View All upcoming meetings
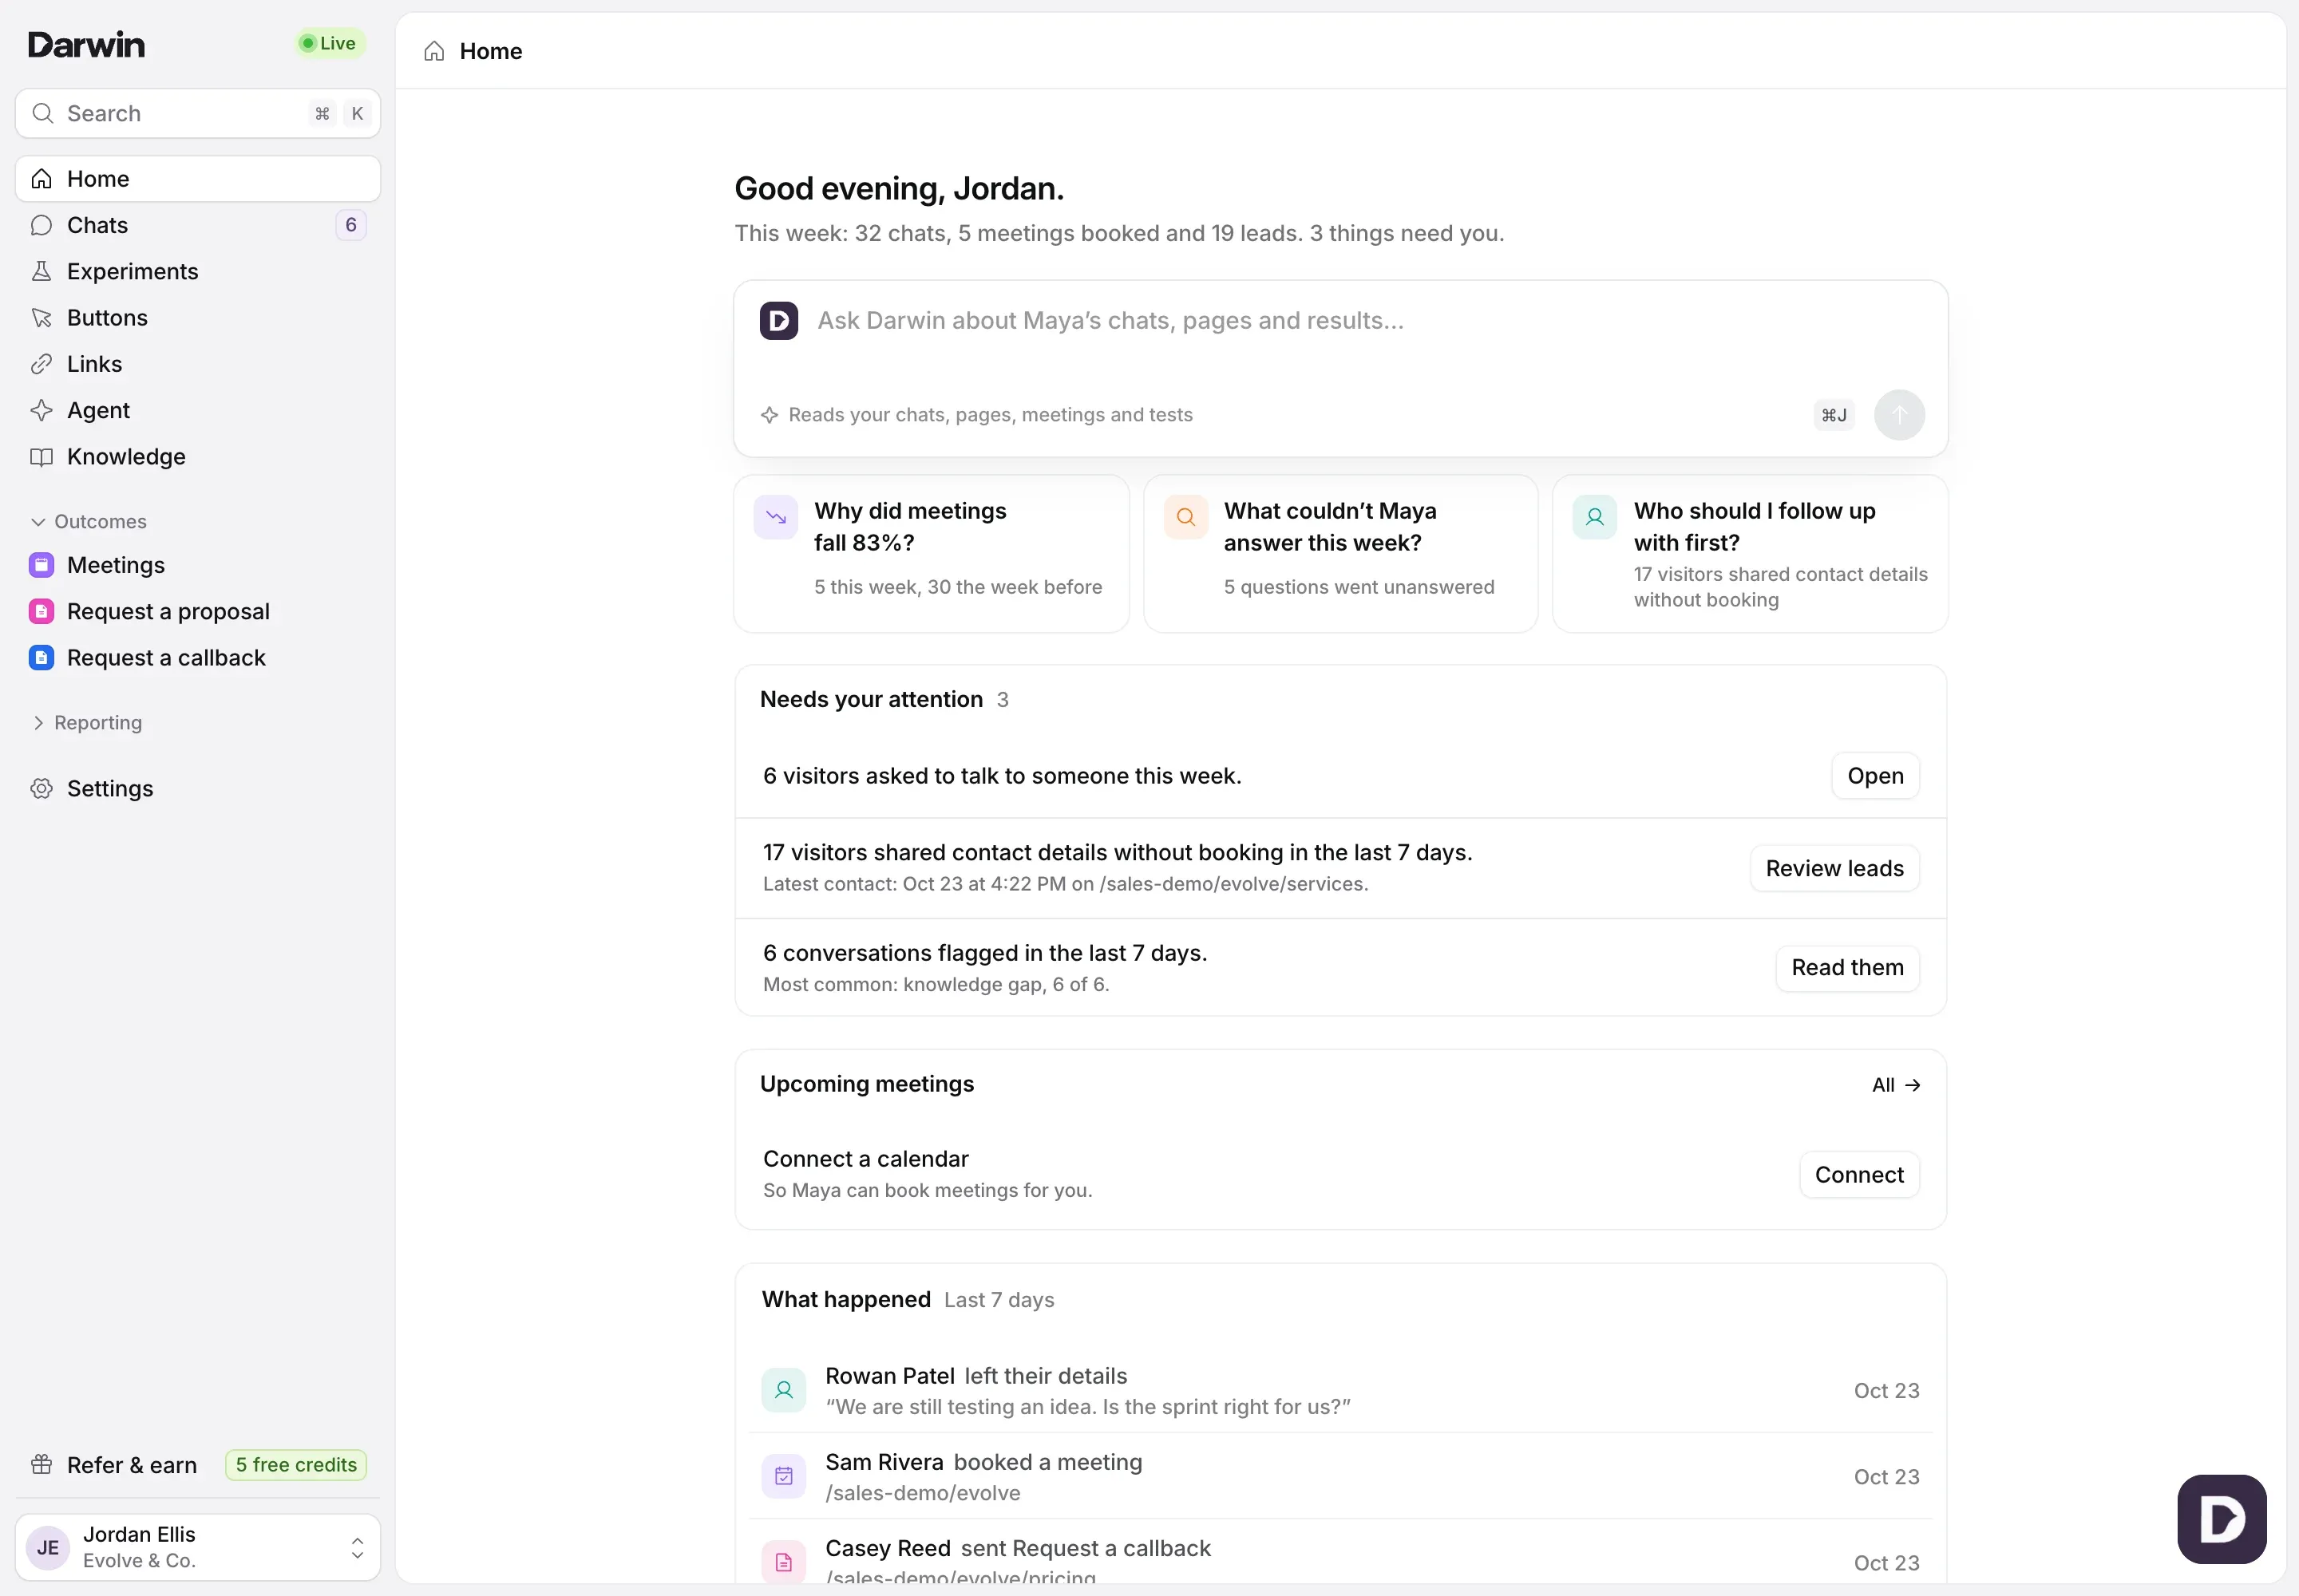The image size is (2299, 1596). (x=1896, y=1085)
